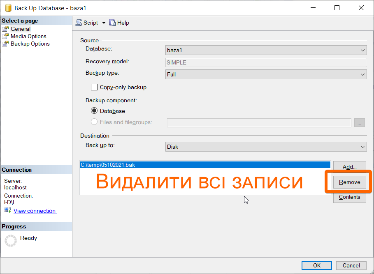
Task: Confirm backup with OK button
Action: tap(316, 265)
